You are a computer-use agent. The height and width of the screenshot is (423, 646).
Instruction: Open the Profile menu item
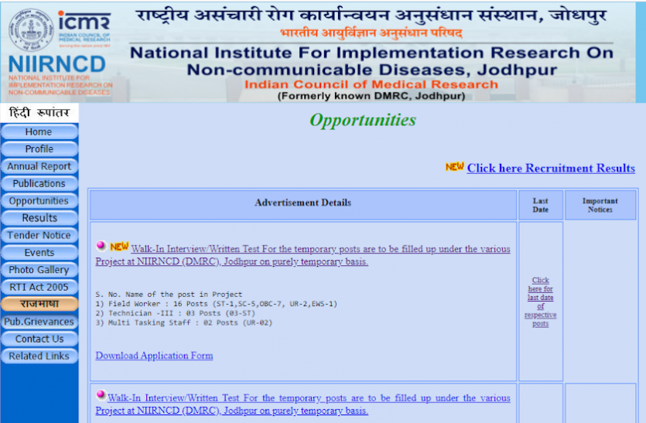pyautogui.click(x=39, y=149)
